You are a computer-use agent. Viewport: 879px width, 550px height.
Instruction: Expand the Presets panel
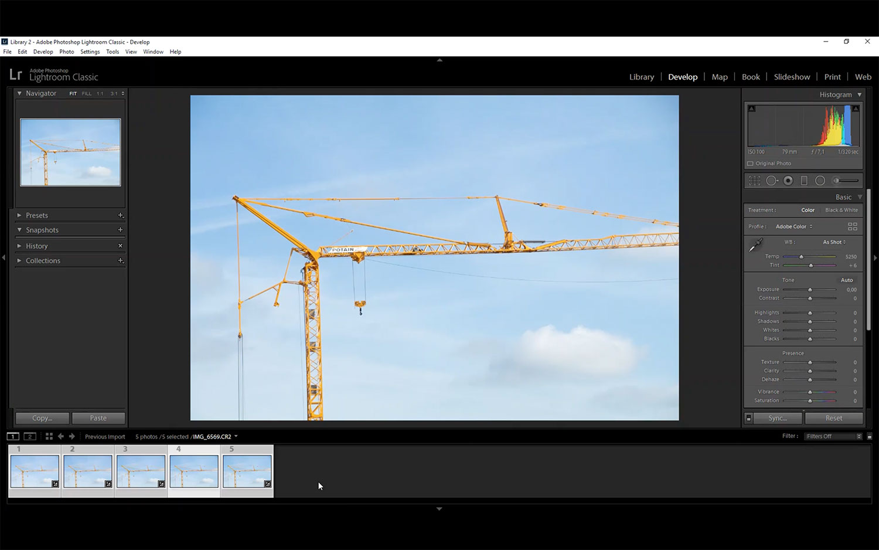point(37,215)
